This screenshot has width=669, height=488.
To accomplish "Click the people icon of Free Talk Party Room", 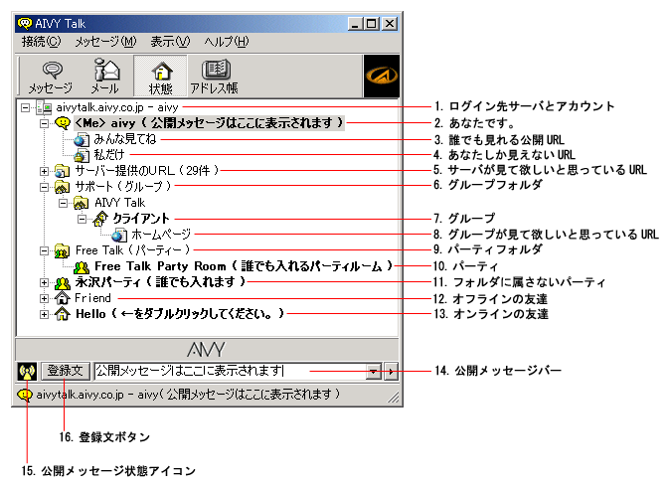I will coord(82,267).
